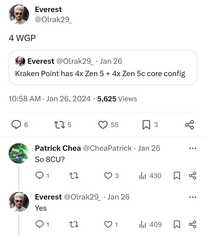Like the main tweet with 55 likes
This screenshot has height=237, width=206.
[x=103, y=125]
